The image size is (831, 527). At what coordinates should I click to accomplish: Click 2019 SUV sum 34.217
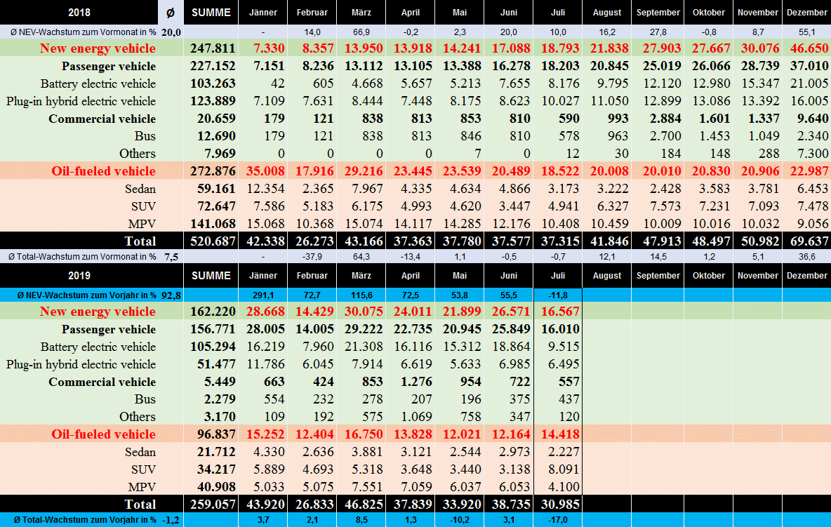[216, 469]
